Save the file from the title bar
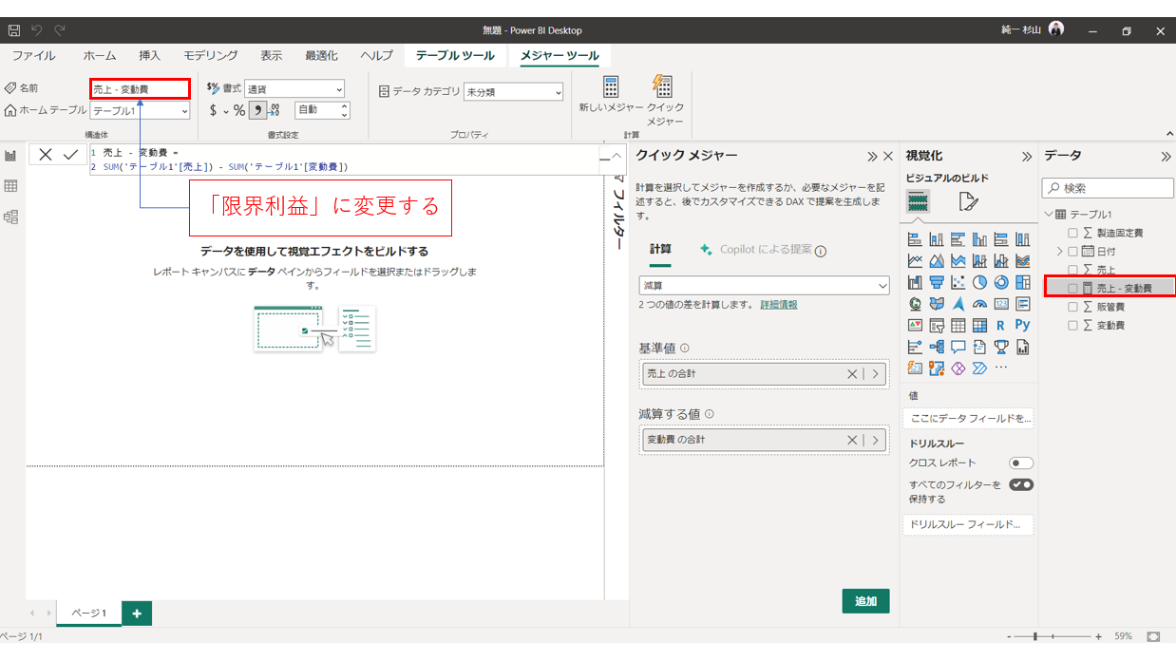This screenshot has height=661, width=1176. pyautogui.click(x=14, y=30)
